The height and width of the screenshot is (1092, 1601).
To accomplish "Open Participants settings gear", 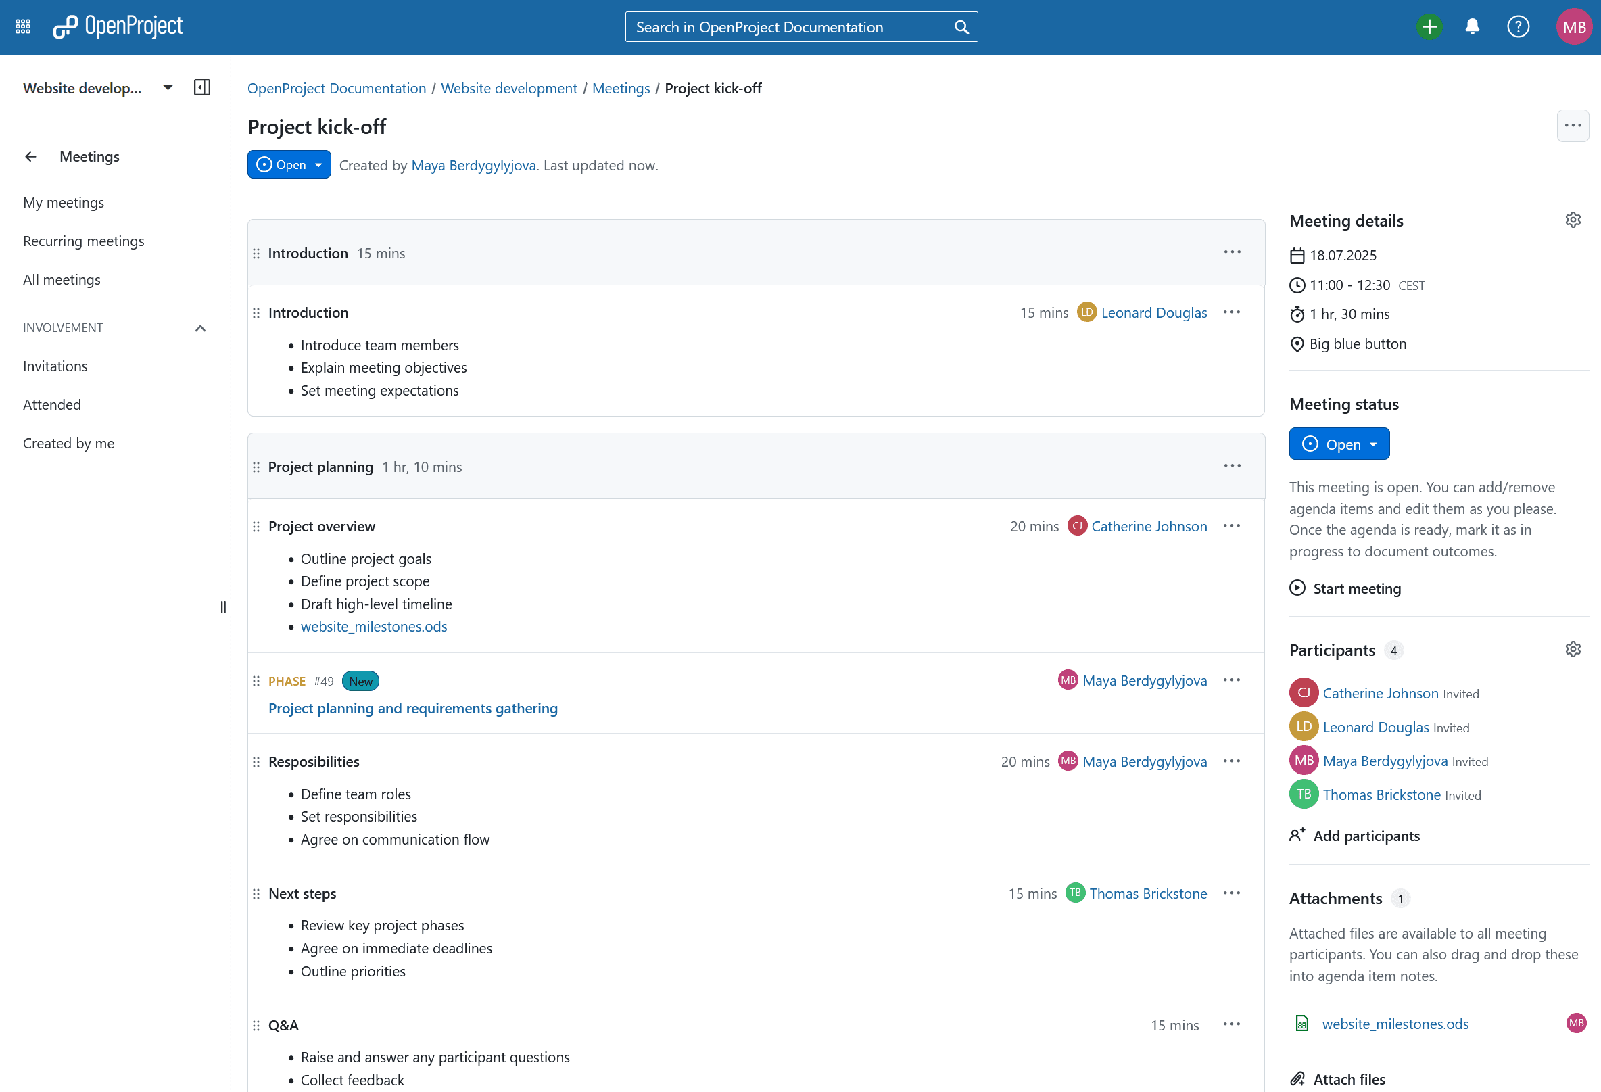I will [x=1573, y=650].
